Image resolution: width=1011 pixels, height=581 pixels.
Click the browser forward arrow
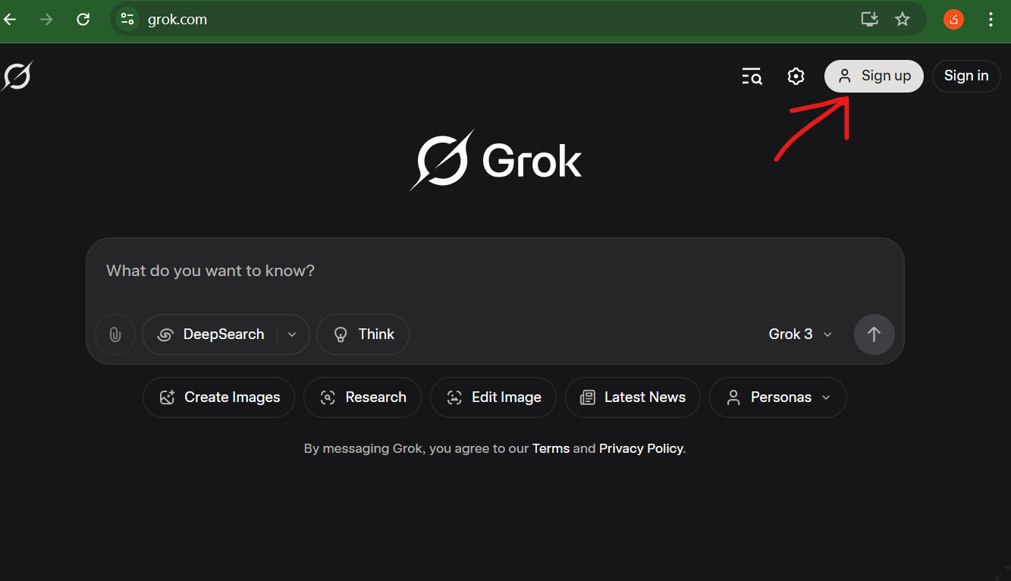pyautogui.click(x=46, y=20)
